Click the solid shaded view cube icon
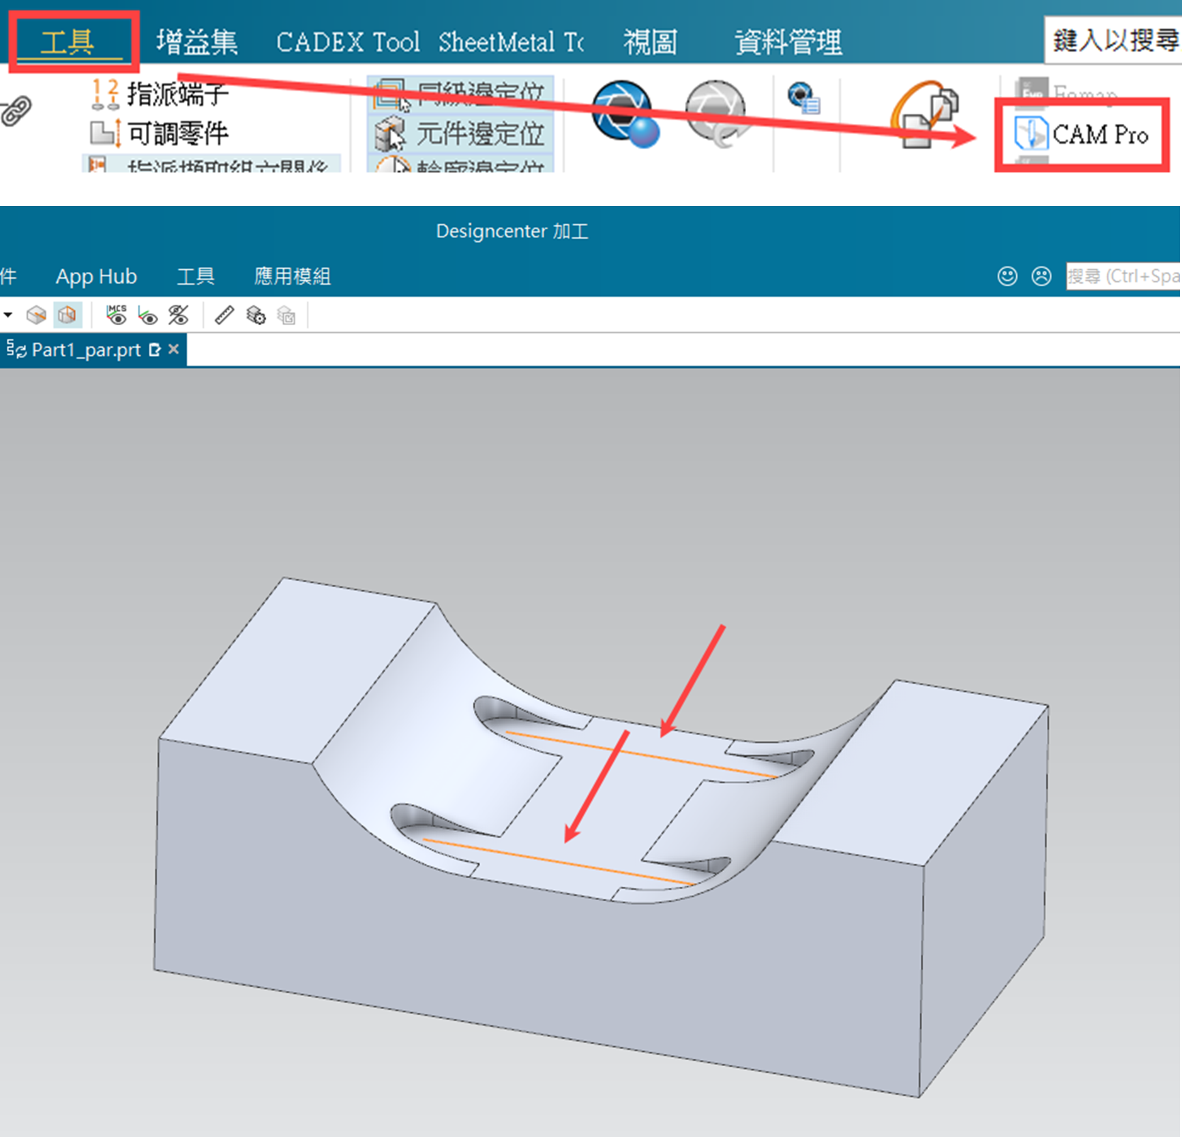The height and width of the screenshot is (1137, 1182). (x=36, y=315)
